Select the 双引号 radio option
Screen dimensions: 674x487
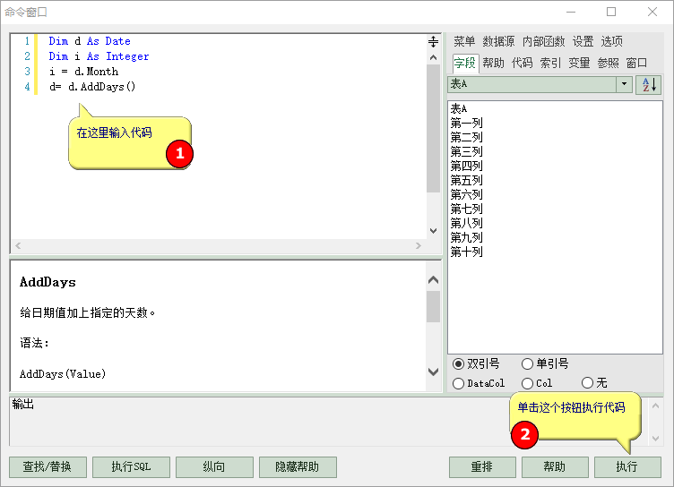pos(459,363)
